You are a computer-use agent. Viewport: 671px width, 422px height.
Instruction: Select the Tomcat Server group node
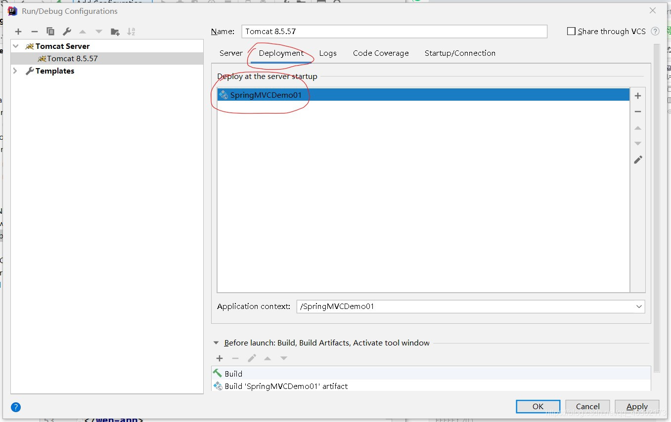(x=107, y=46)
